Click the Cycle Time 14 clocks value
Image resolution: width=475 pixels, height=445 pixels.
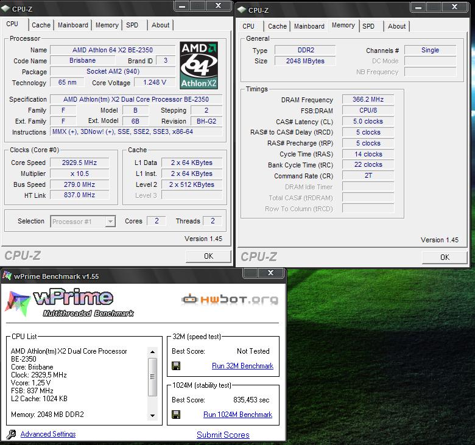pyautogui.click(x=368, y=154)
